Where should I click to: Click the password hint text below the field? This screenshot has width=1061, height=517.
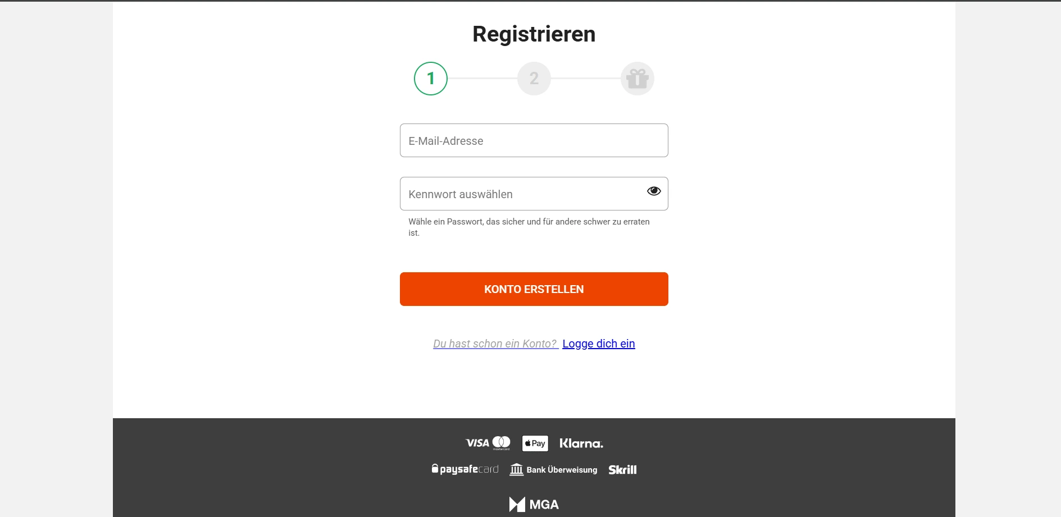(529, 227)
